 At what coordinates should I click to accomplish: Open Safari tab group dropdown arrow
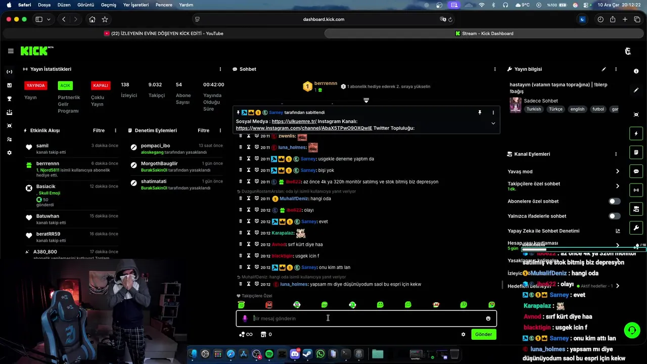click(49, 19)
